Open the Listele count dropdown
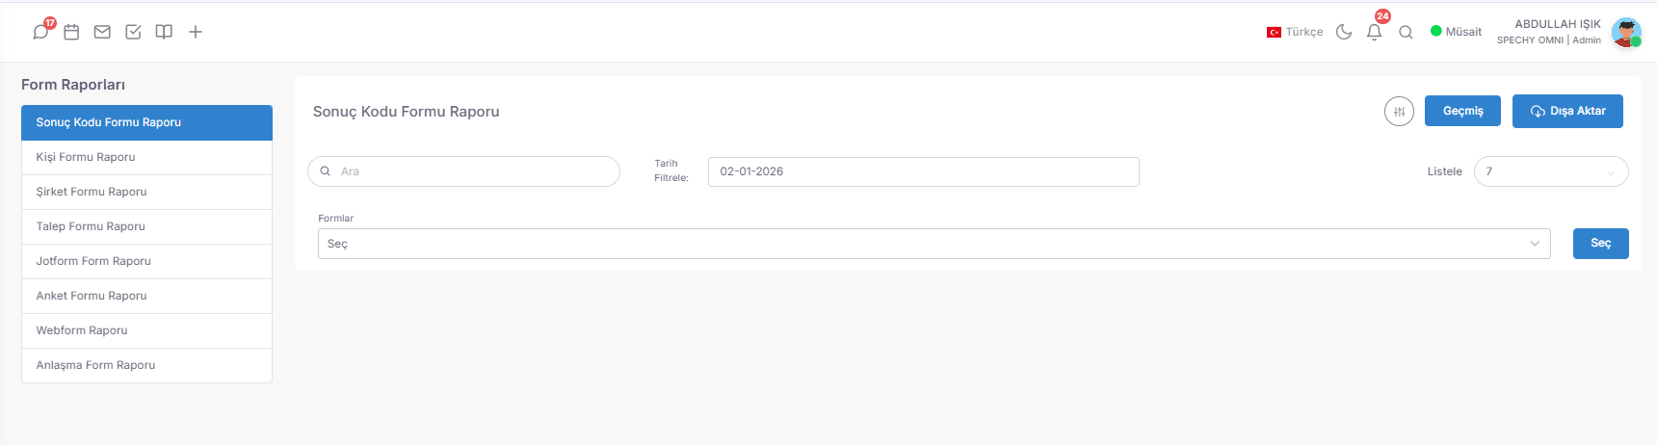Screen dimensions: 1657x445 [x=1551, y=171]
